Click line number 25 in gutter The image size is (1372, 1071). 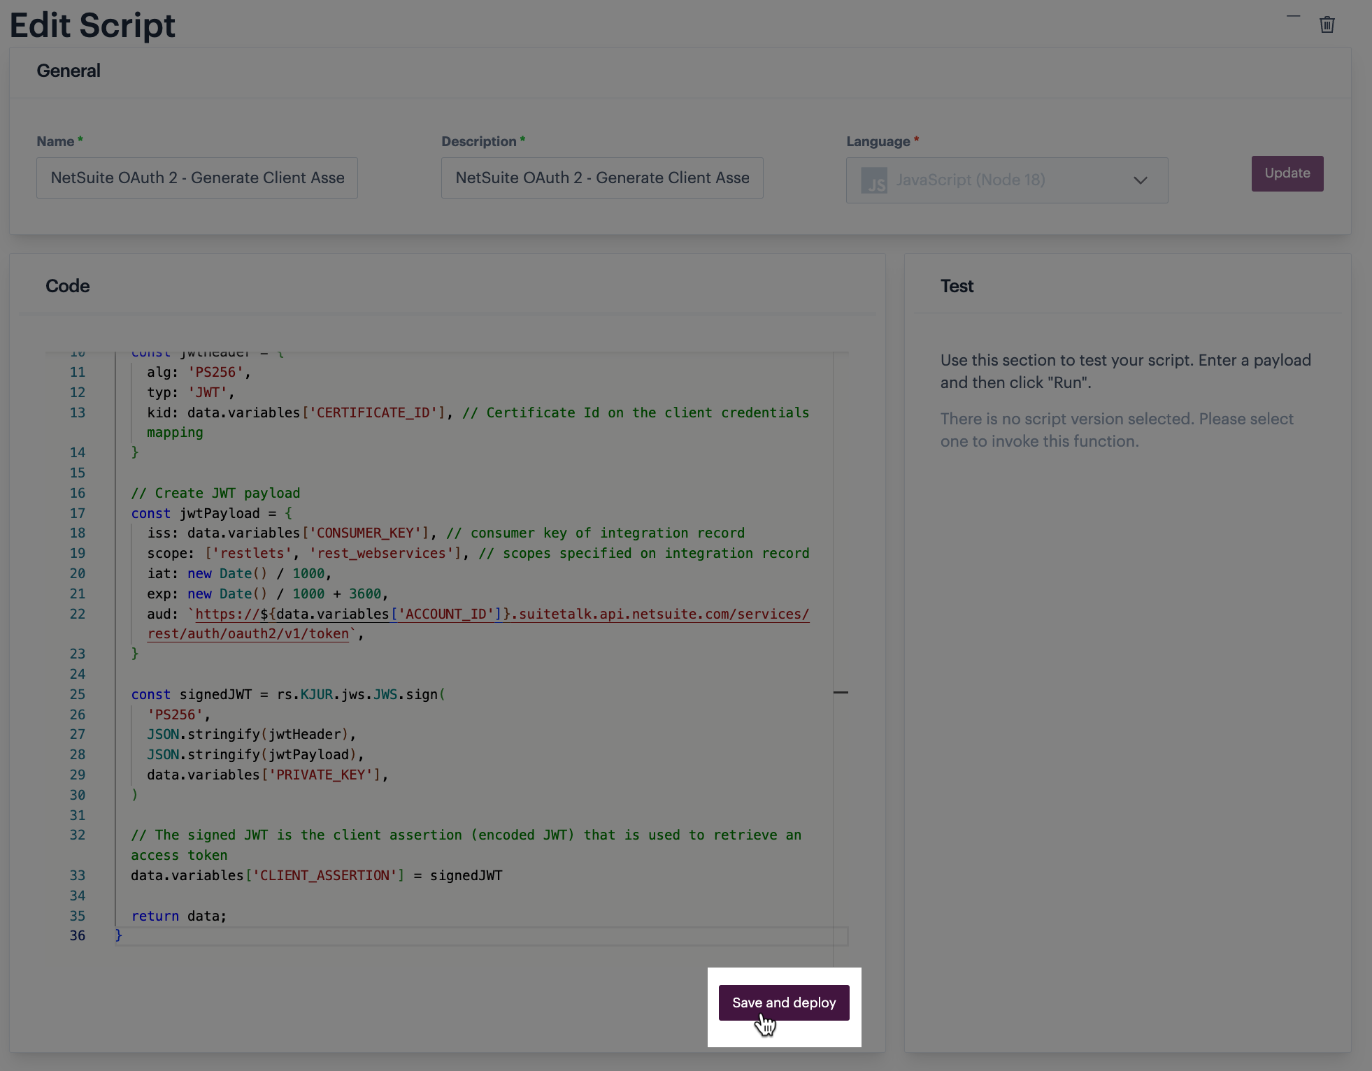(77, 694)
